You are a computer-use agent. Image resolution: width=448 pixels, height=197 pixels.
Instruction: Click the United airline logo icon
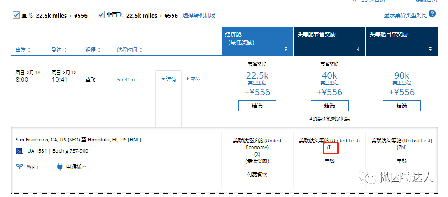[19, 151]
